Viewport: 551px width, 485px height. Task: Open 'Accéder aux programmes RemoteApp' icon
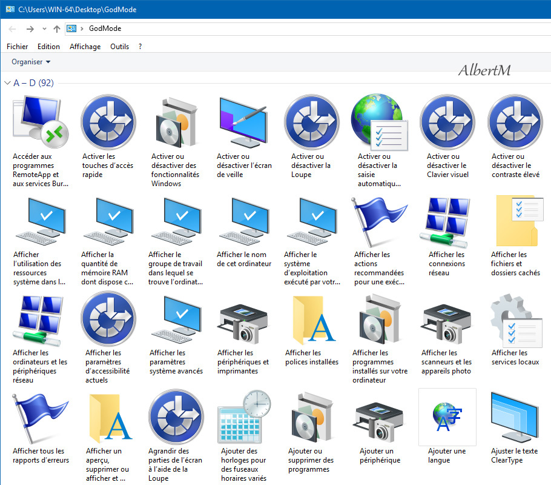point(41,122)
